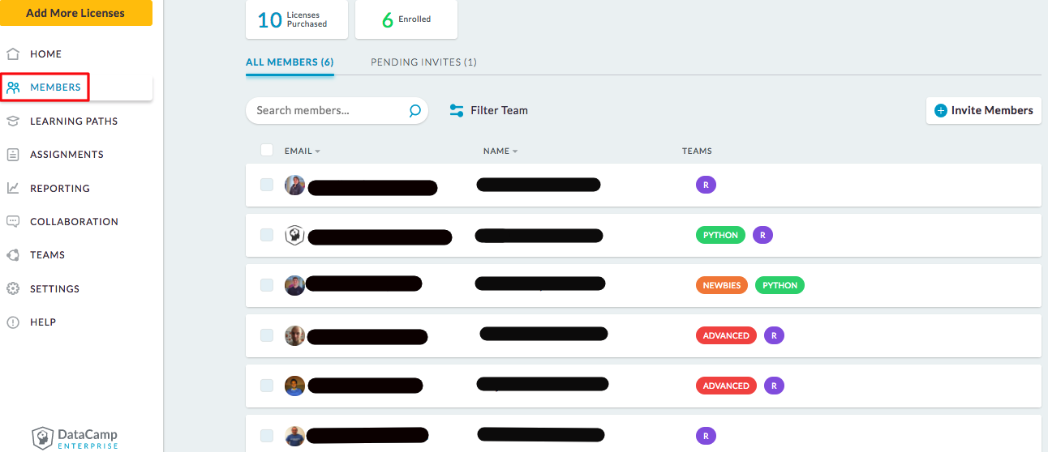The height and width of the screenshot is (452, 1048).
Task: Toggle the select-all members checkbox
Action: [x=267, y=150]
